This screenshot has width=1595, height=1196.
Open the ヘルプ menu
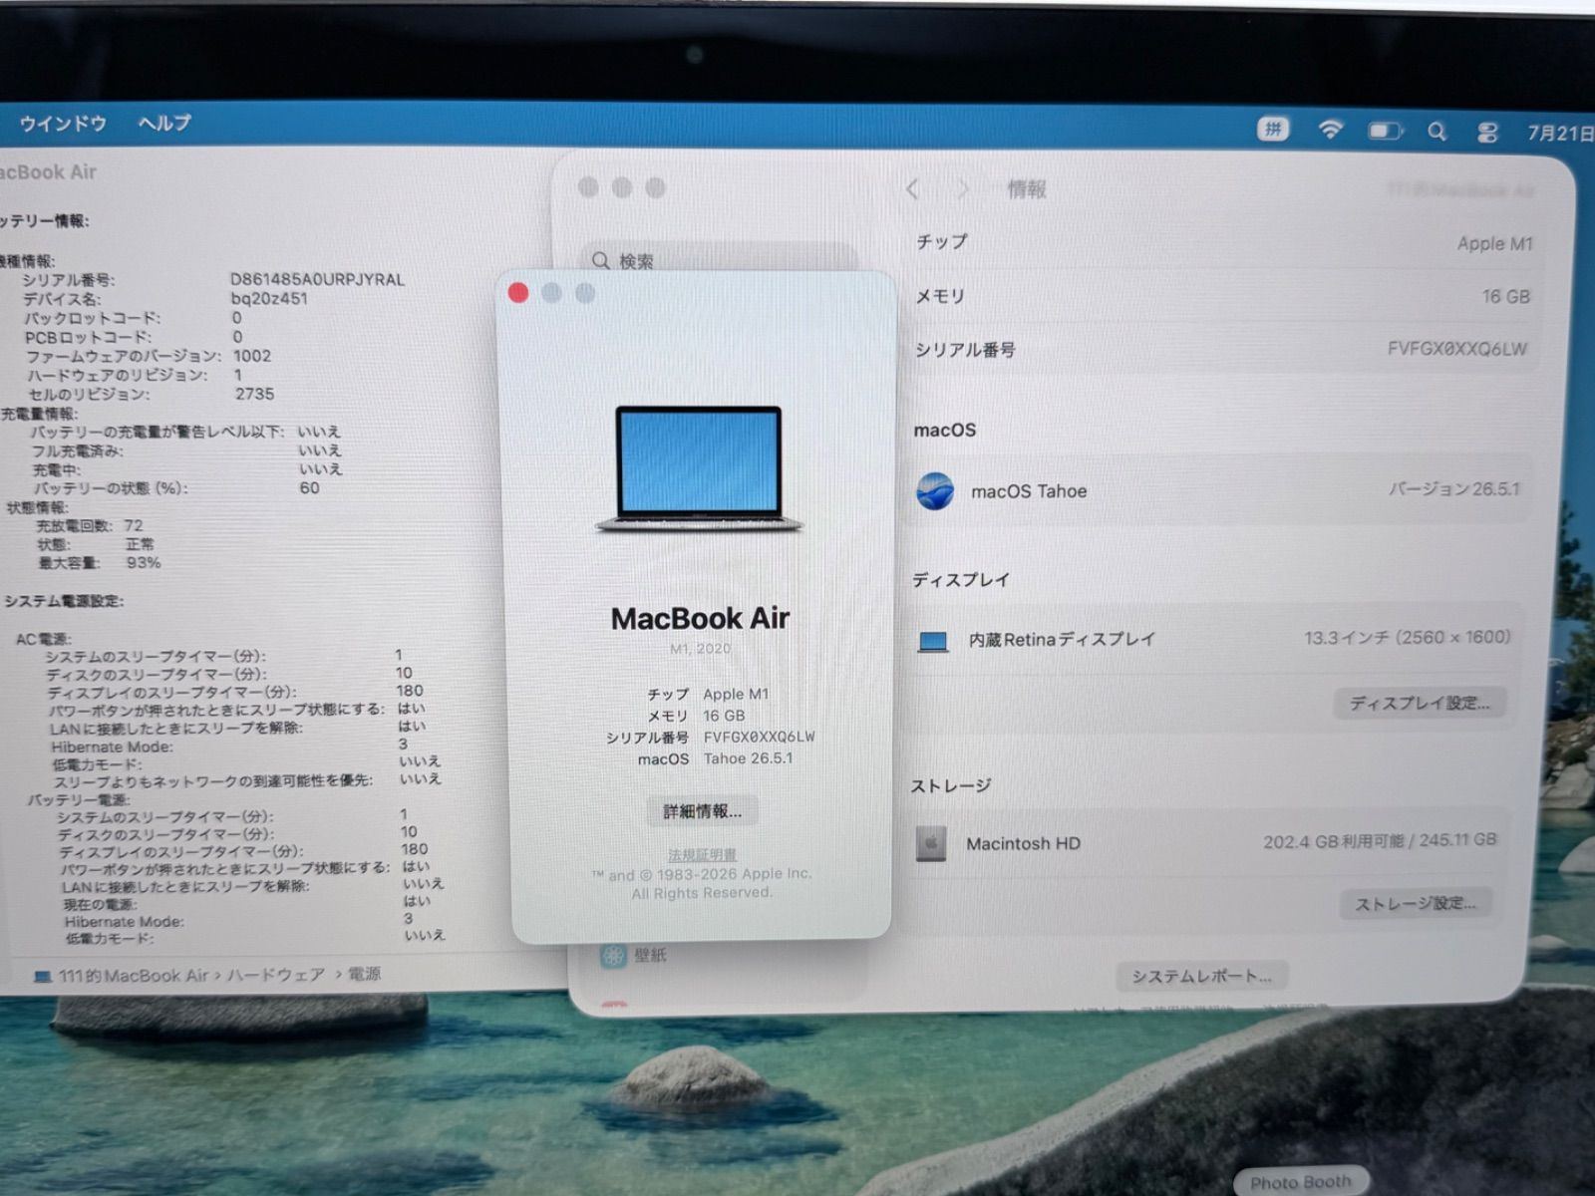164,123
